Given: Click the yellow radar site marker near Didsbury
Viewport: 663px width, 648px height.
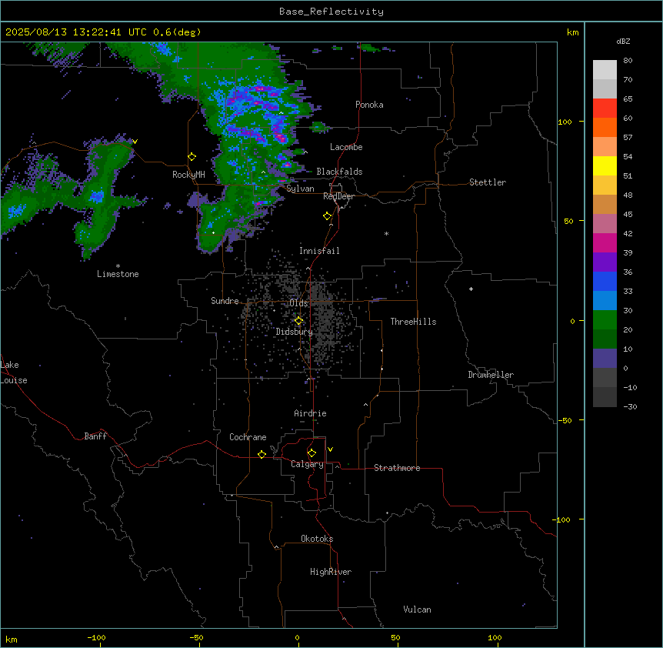Looking at the screenshot, I should pos(299,321).
